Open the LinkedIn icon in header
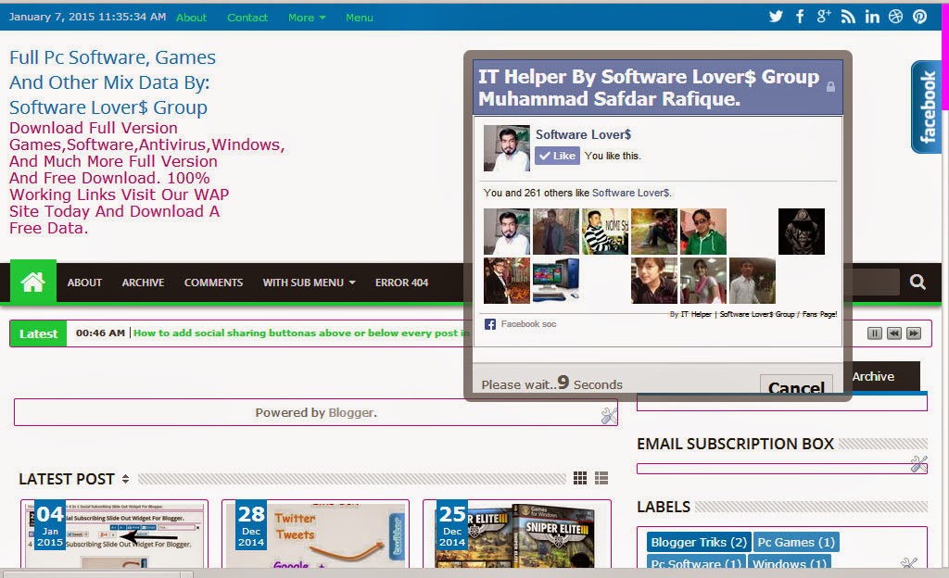The image size is (949, 578). point(872,17)
